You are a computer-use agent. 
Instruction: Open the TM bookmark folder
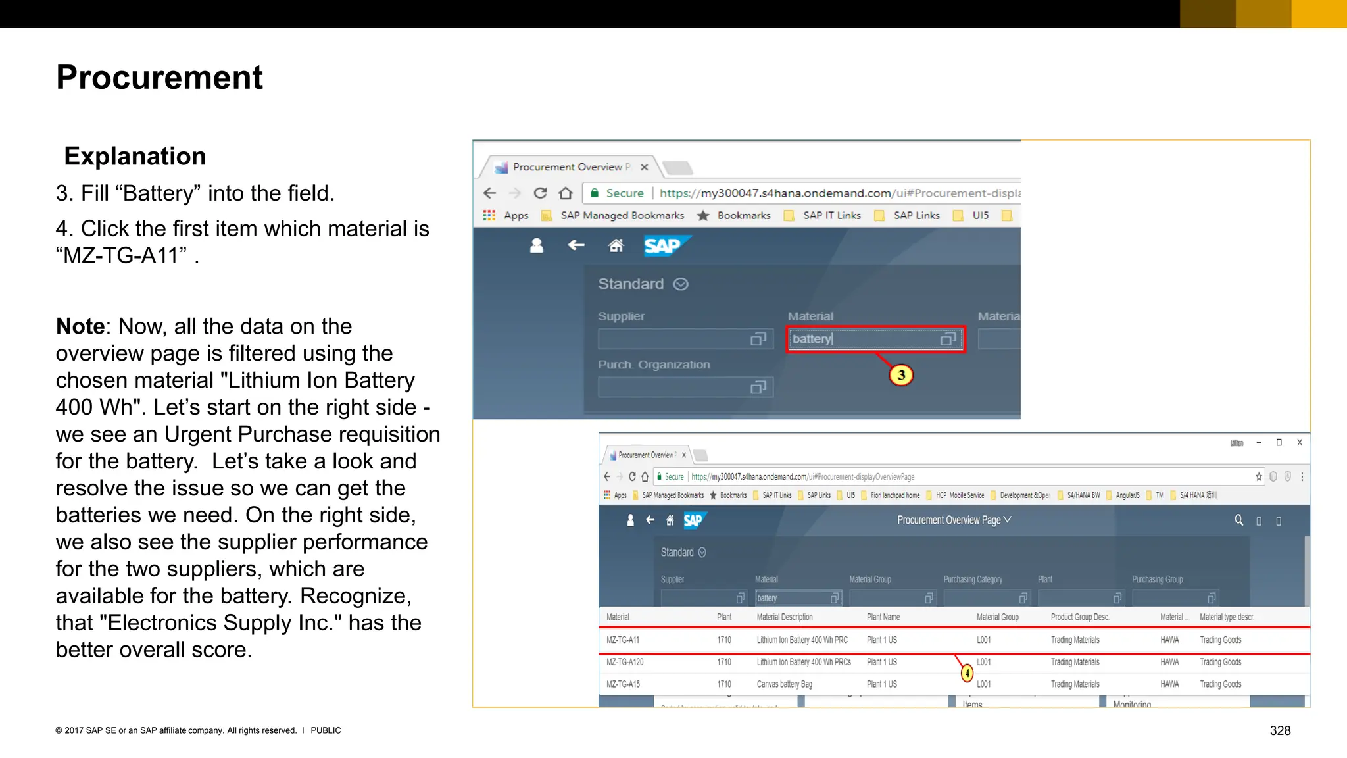pyautogui.click(x=1159, y=495)
